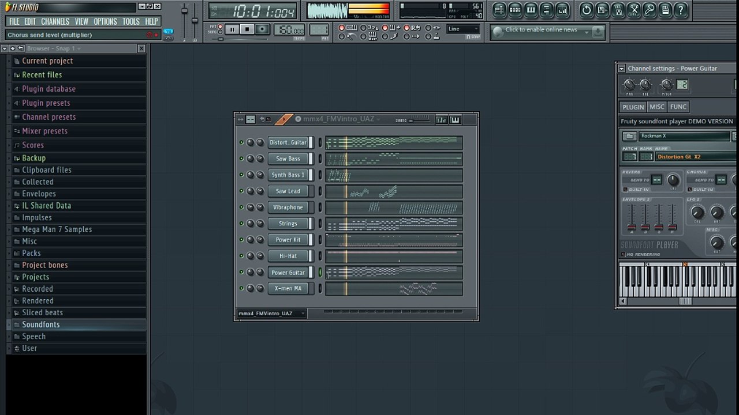Open the mmx4_FMVintro_UAZ channel filter dropdown
Image resolution: width=739 pixels, height=415 pixels.
click(271, 314)
